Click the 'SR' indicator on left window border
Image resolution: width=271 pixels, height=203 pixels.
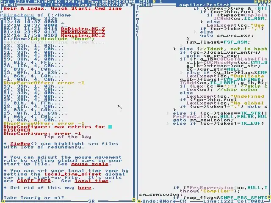(91, 201)
